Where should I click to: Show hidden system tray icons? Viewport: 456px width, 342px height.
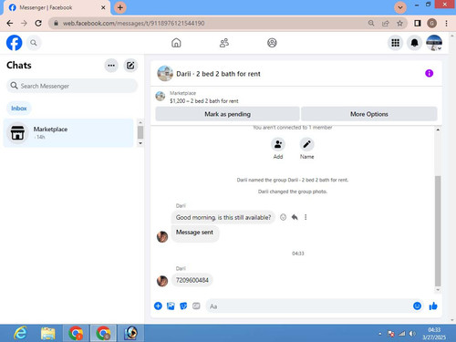[x=380, y=334]
